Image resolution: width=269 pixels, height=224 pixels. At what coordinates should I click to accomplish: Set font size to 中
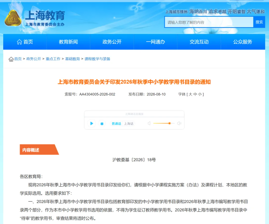pos(195,94)
